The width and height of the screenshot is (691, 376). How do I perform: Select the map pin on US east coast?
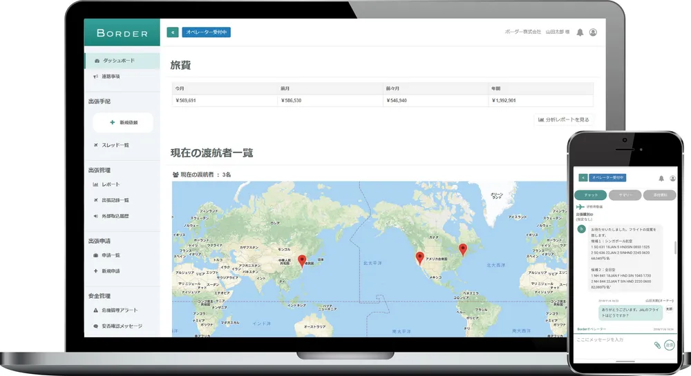pyautogui.click(x=463, y=248)
